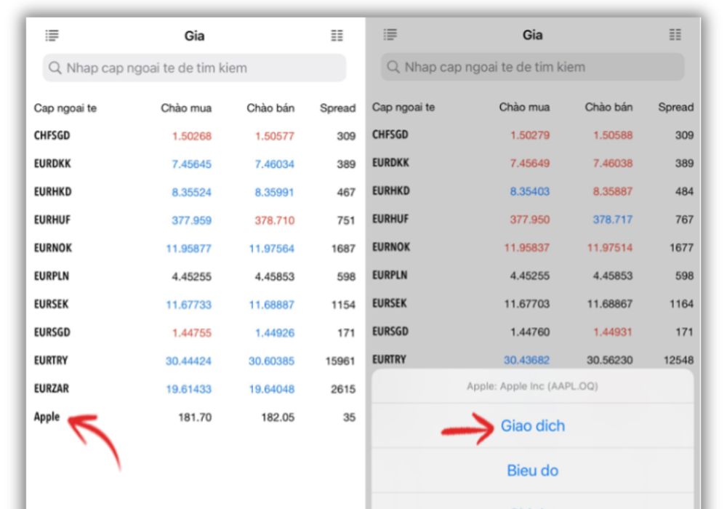Viewport: 727px width, 509px height.
Task: Tap EURSGD row in the right panel
Action: (x=533, y=332)
